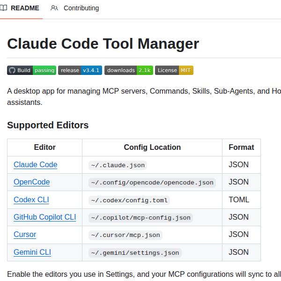Click the Claude Code Tool Manager title
This screenshot has width=281, height=281.
coord(103,44)
